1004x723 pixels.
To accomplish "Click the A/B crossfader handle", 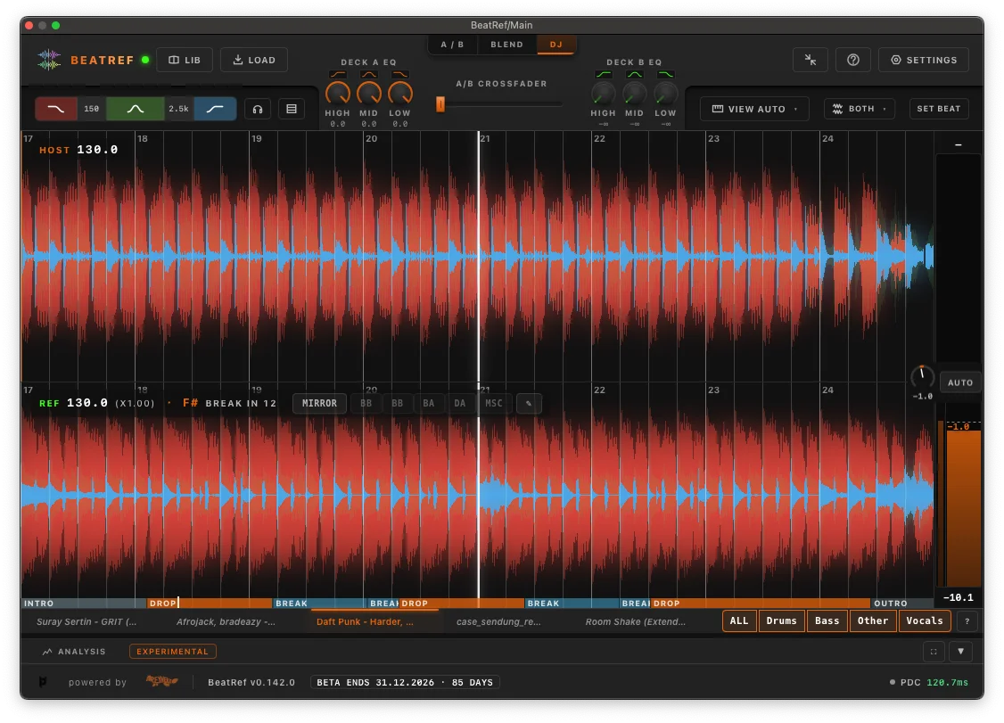I will (x=440, y=103).
